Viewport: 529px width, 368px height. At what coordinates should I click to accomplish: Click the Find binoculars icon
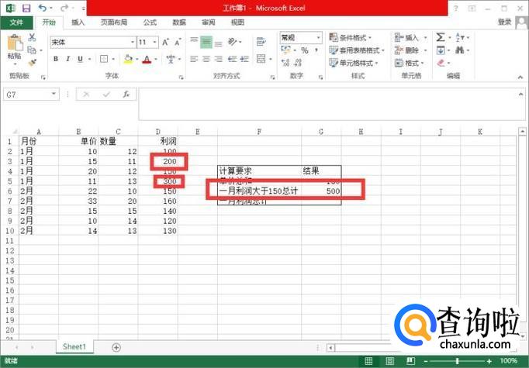click(459, 50)
